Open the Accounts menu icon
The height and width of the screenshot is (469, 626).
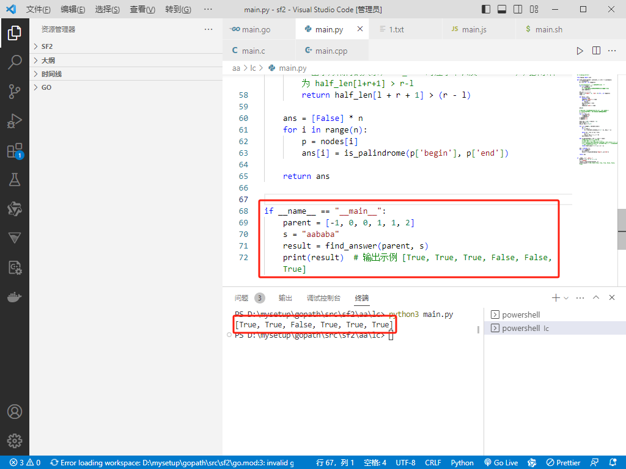click(x=15, y=412)
